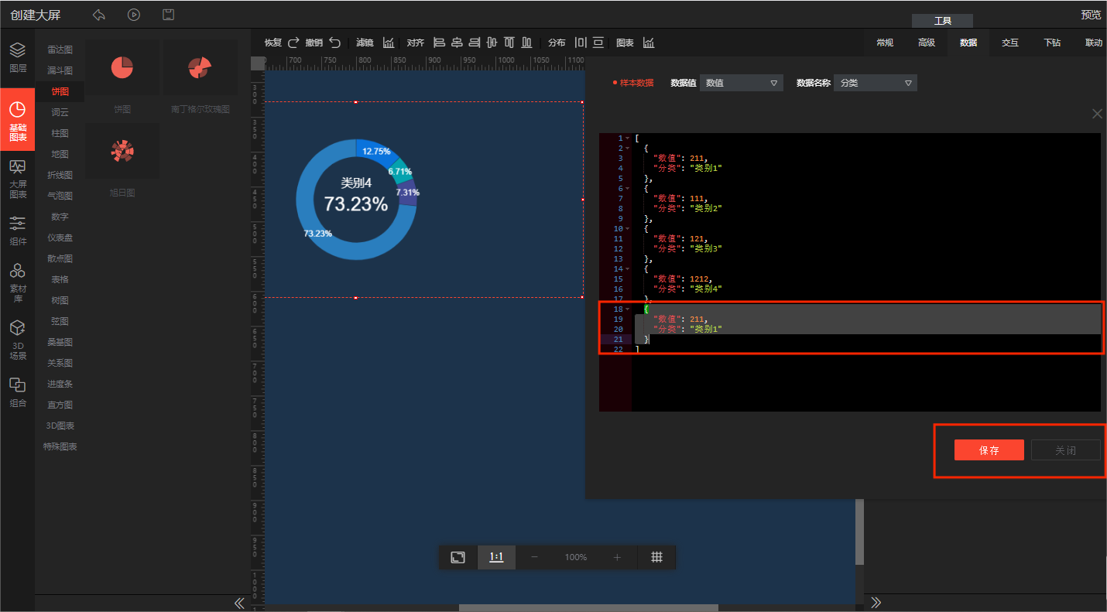Click the 工具 tools label
This screenshot has height=612, width=1107.
[x=942, y=21]
